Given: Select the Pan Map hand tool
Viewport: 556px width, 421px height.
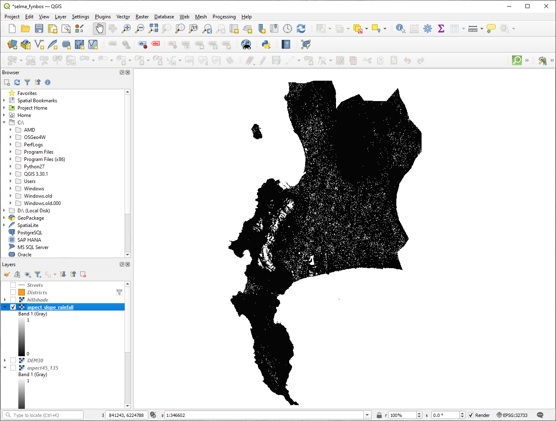Looking at the screenshot, I should tap(99, 29).
